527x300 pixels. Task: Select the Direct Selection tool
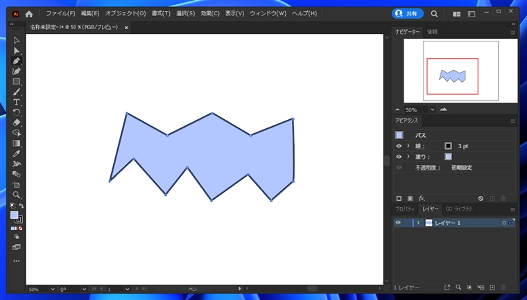pyautogui.click(x=16, y=51)
